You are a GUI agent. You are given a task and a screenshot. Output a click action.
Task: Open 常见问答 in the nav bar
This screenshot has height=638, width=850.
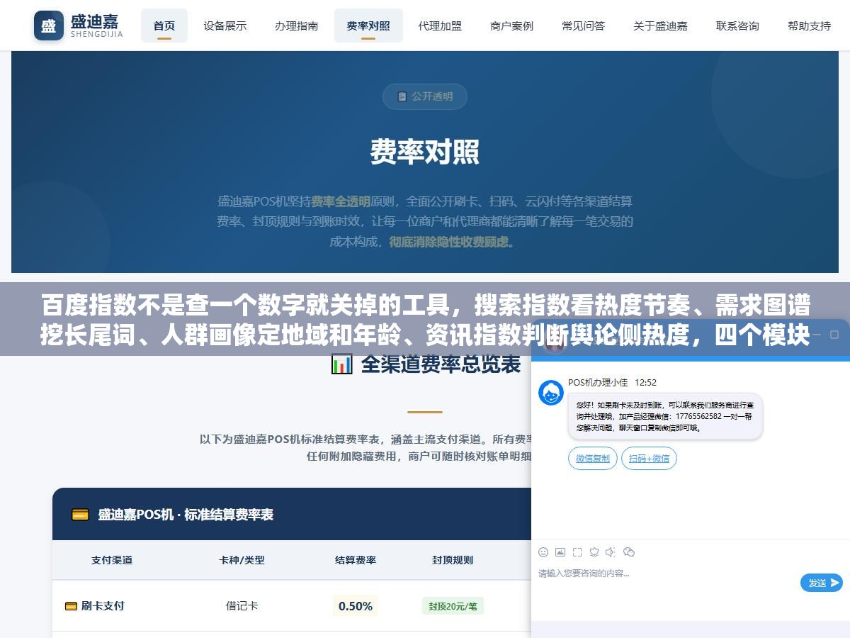(x=583, y=26)
